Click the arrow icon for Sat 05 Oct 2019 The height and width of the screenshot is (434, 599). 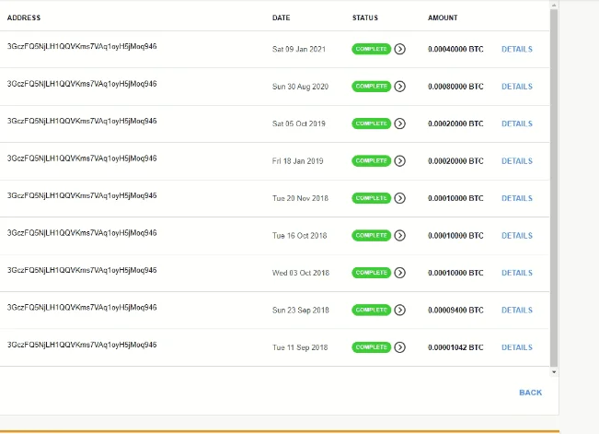pyautogui.click(x=399, y=123)
